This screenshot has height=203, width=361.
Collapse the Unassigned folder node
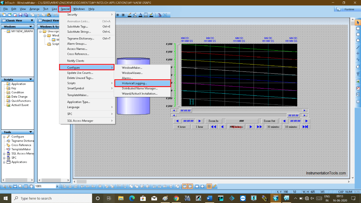coord(40,31)
